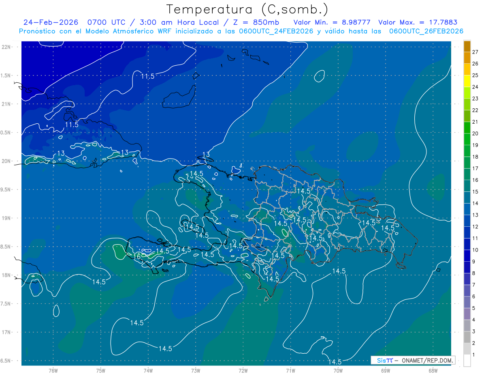Click the '68W' longitude label
This screenshot has width=486, height=376.
click(x=433, y=370)
